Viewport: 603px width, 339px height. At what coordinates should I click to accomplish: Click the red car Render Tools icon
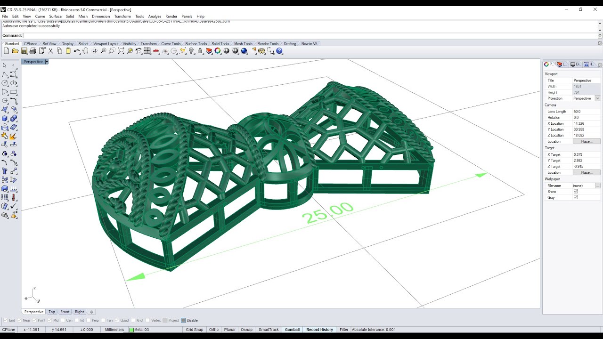coord(156,51)
